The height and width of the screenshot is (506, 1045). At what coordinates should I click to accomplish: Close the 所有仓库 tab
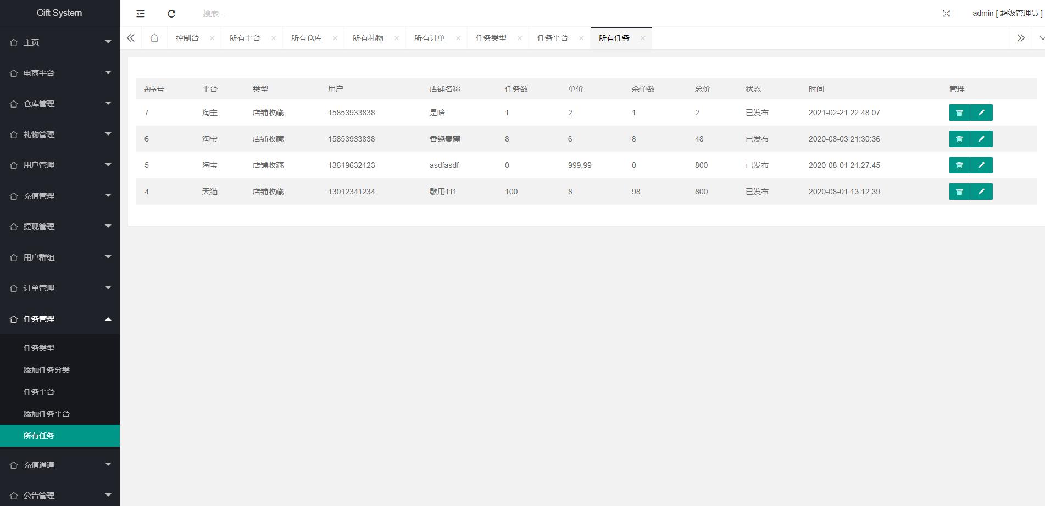335,38
